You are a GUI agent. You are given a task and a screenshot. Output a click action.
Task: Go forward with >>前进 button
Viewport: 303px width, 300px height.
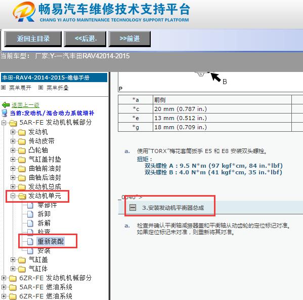(129, 39)
